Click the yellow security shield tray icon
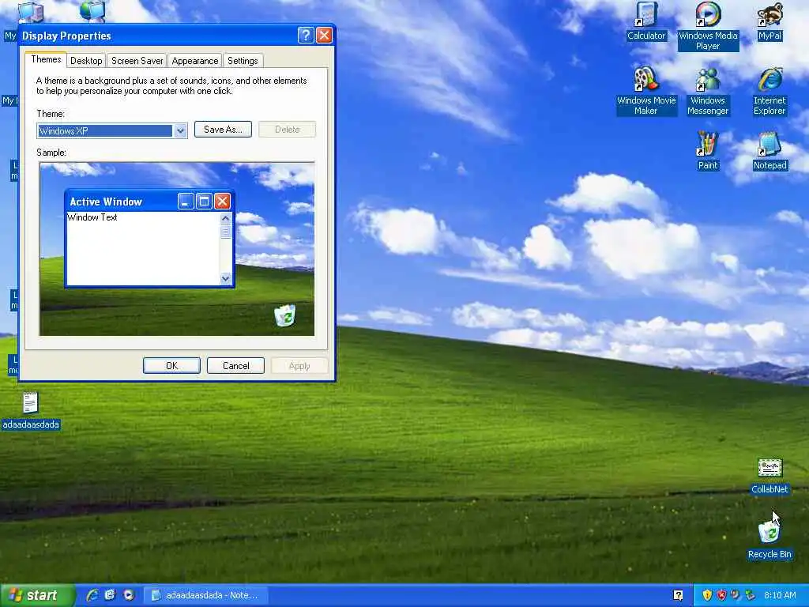 click(707, 595)
